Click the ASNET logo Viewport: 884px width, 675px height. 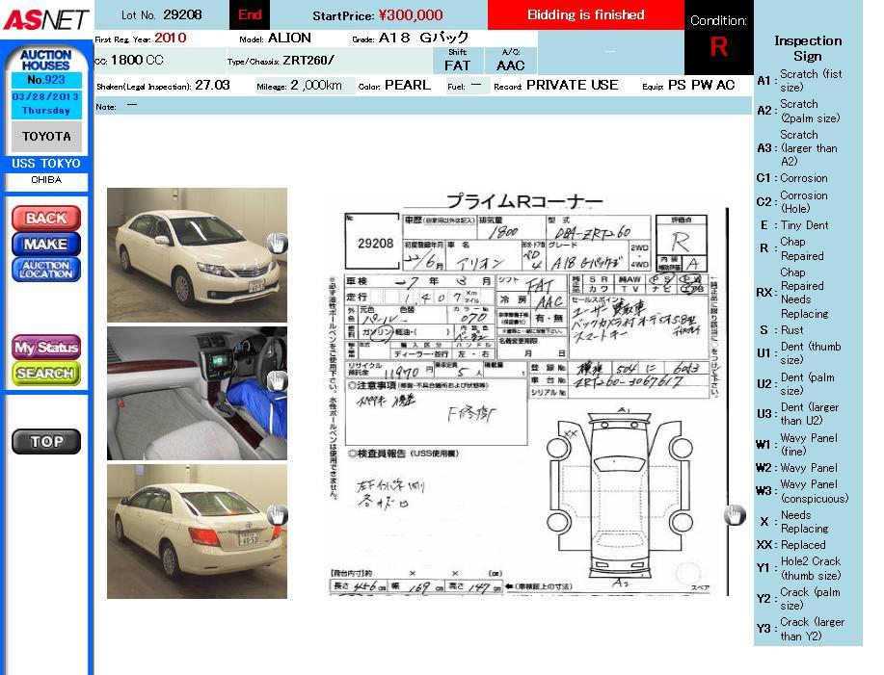[x=45, y=18]
